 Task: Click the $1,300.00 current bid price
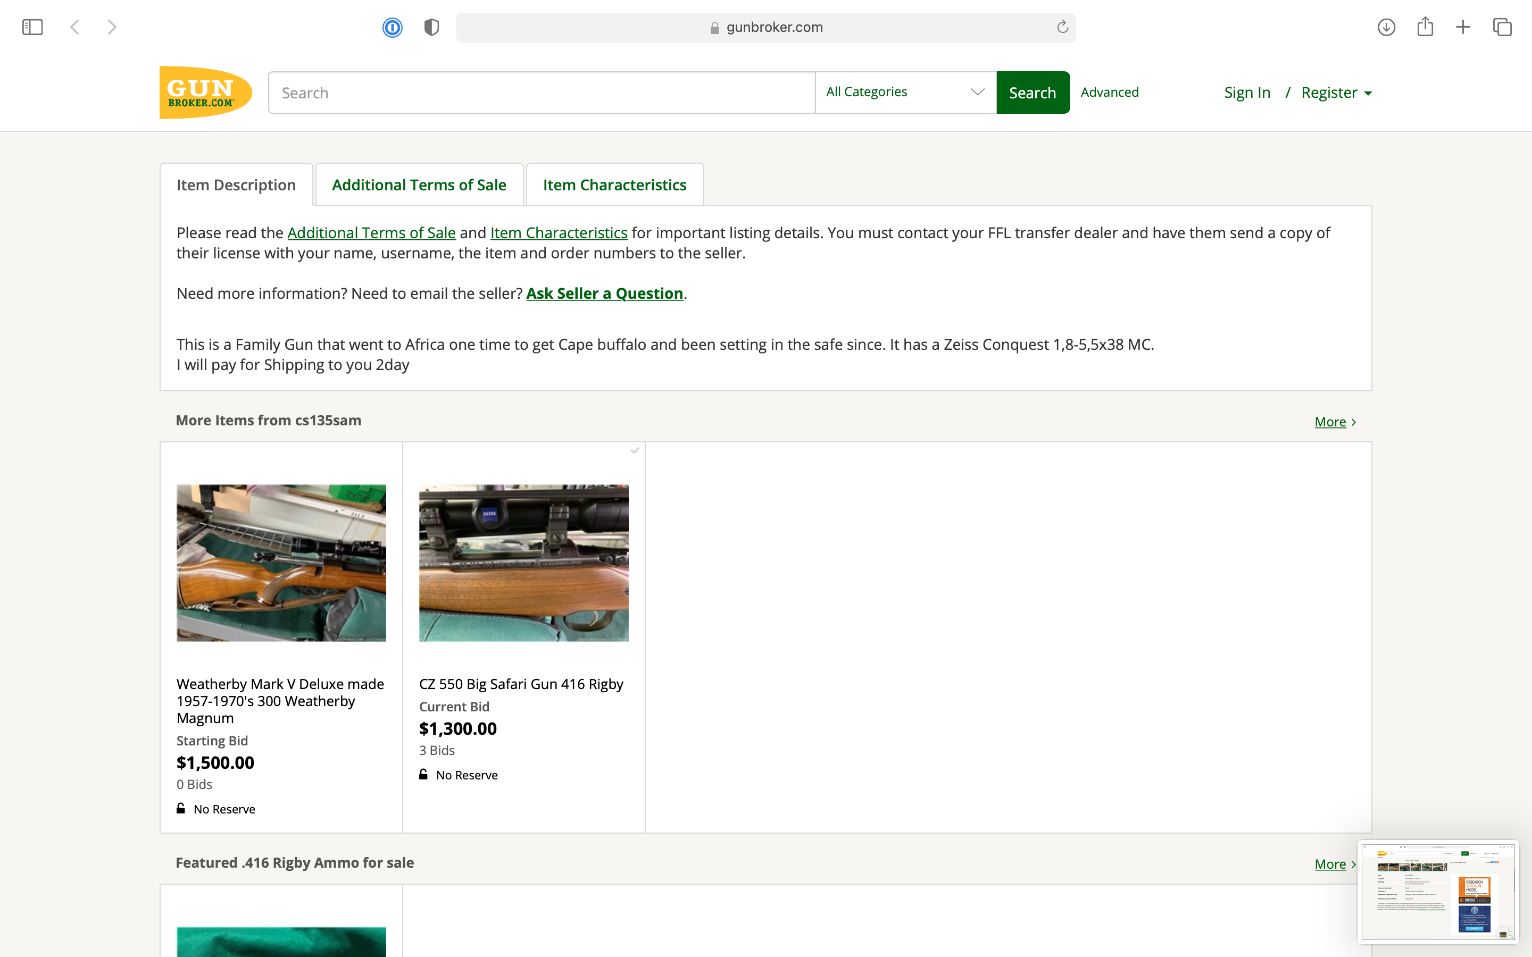[x=457, y=728]
